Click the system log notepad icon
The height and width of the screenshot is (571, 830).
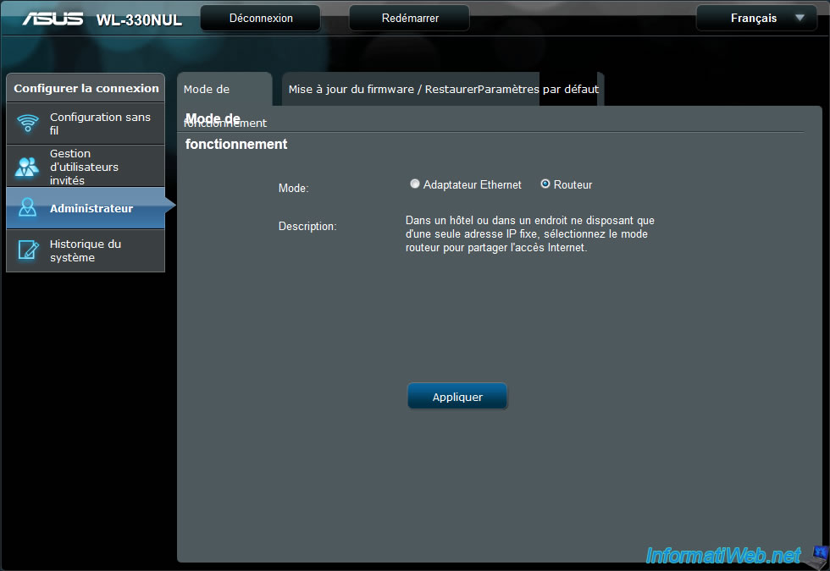tap(28, 250)
